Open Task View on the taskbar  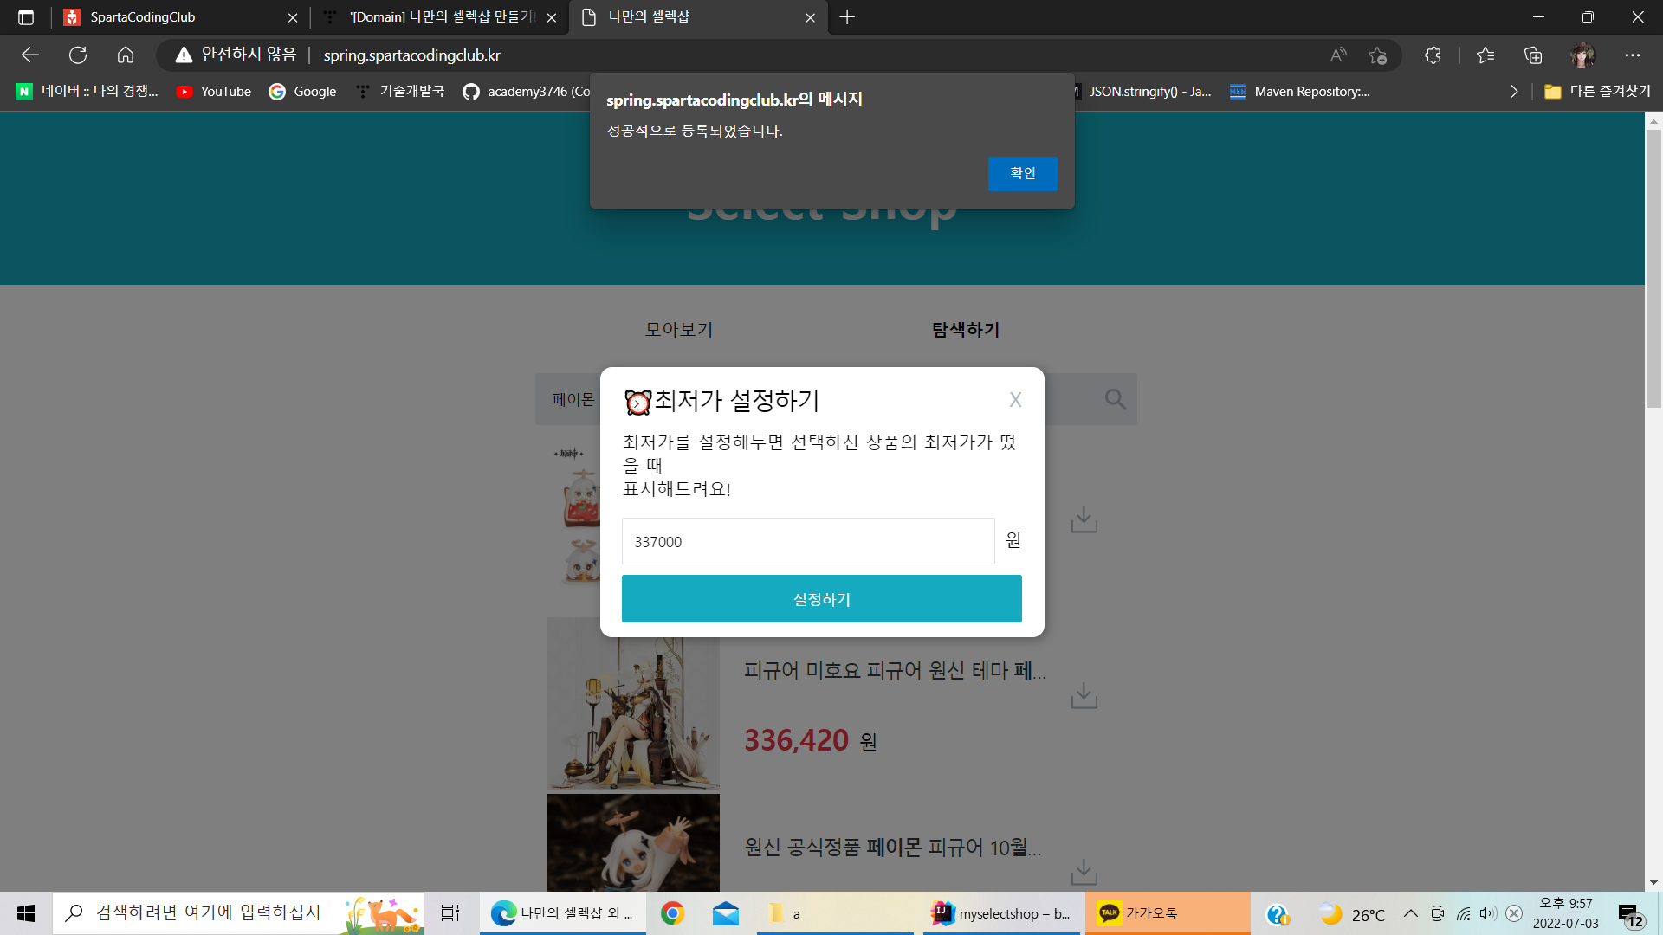(x=450, y=913)
